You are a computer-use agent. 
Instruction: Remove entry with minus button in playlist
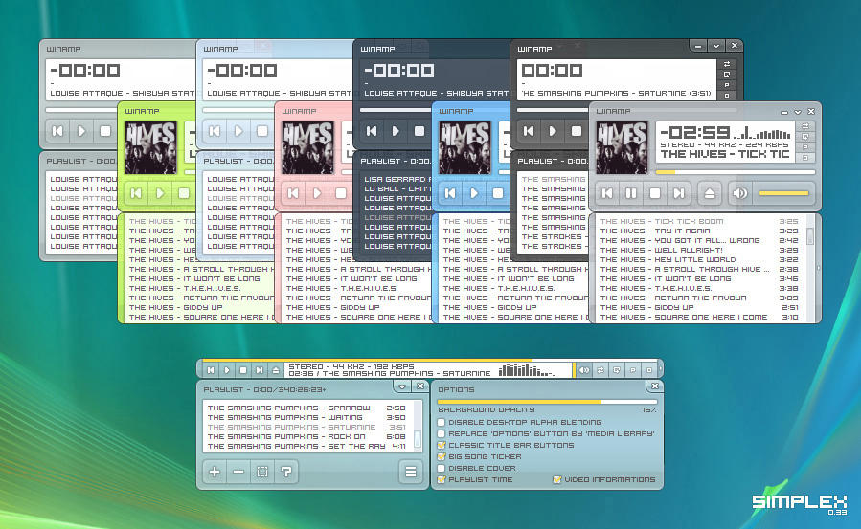[238, 472]
